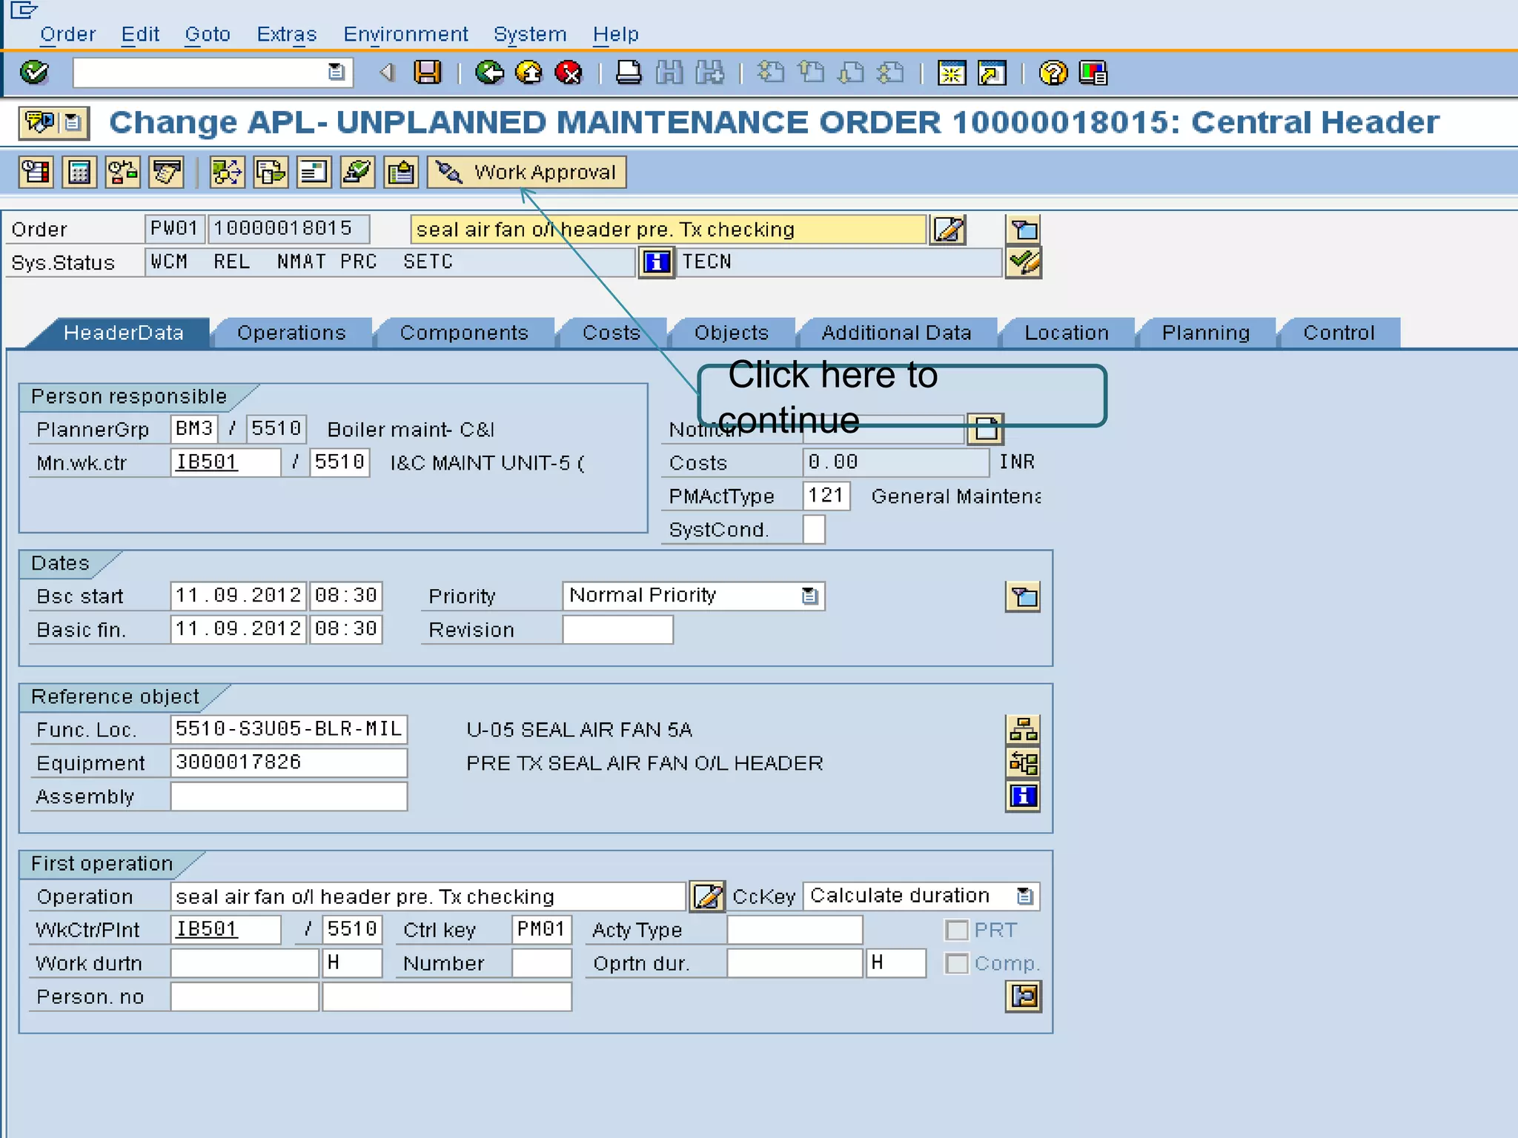Open long text editor beside order description
1518x1138 pixels.
(x=949, y=230)
